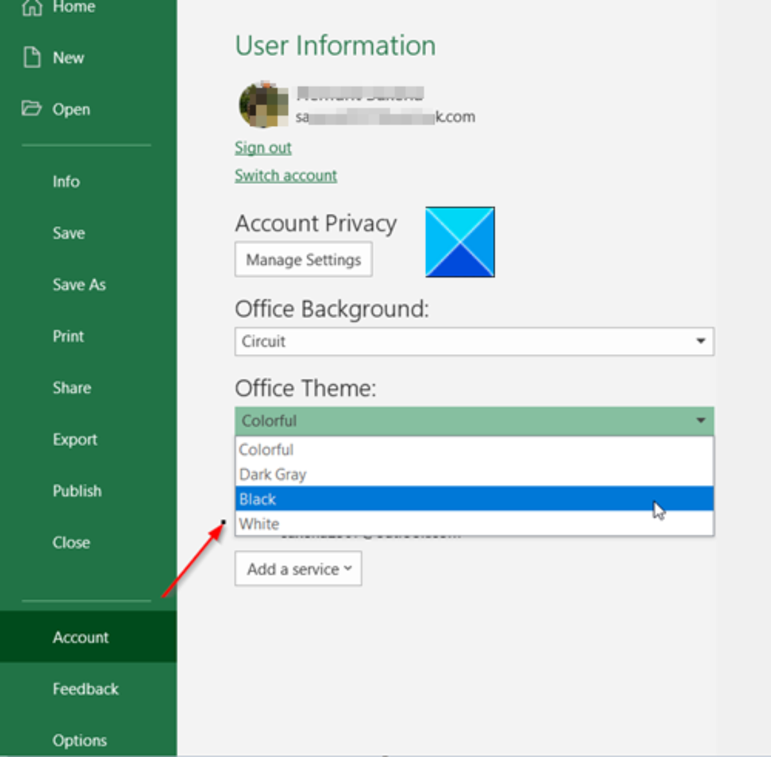Click the New document icon

(32, 57)
